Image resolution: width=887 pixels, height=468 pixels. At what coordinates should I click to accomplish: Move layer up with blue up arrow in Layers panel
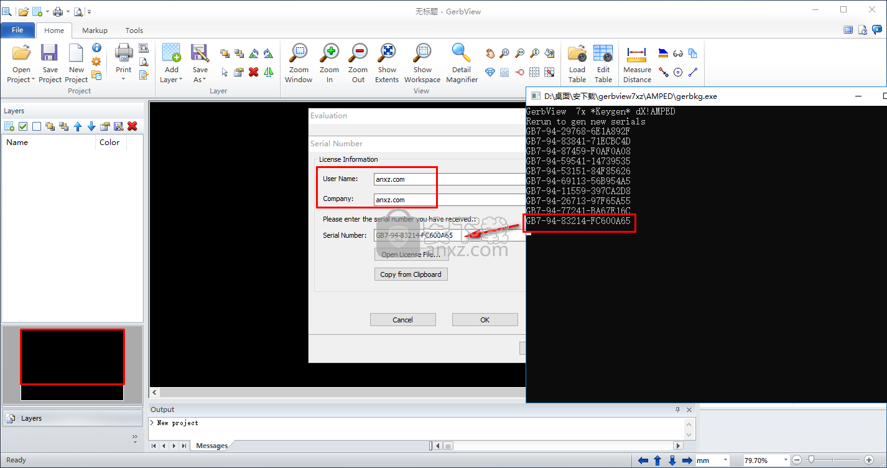(x=78, y=126)
